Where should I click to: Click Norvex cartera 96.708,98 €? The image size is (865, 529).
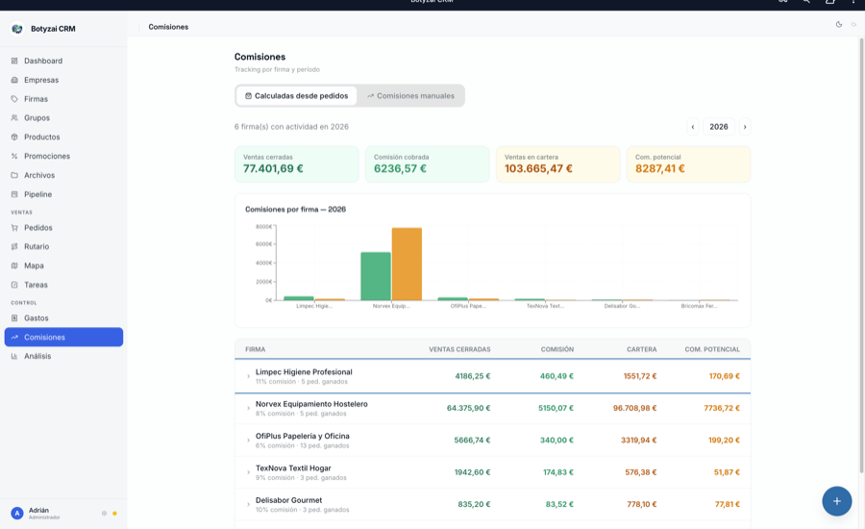coord(634,408)
